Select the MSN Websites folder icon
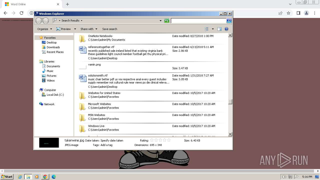320x180 pixels. pos(82,118)
